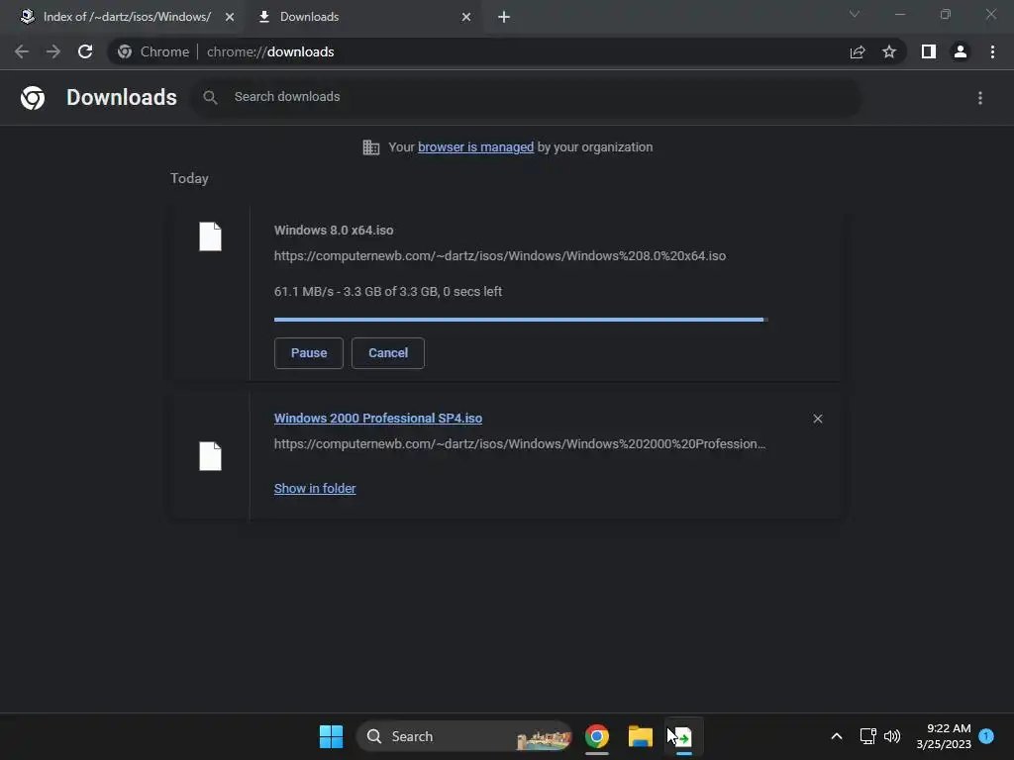Open the volume tray icon
1014x760 pixels.
[x=892, y=736]
